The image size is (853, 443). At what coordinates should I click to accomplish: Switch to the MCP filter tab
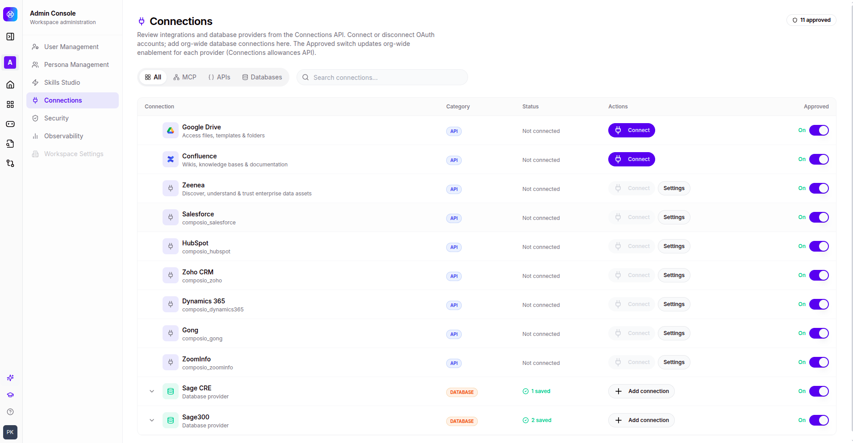(185, 77)
